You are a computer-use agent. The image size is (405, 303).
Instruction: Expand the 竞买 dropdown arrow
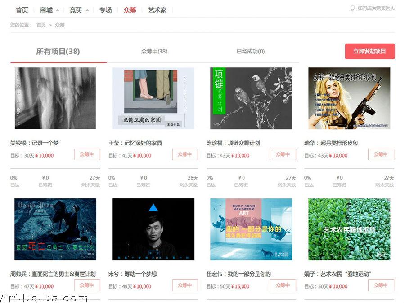pos(87,11)
